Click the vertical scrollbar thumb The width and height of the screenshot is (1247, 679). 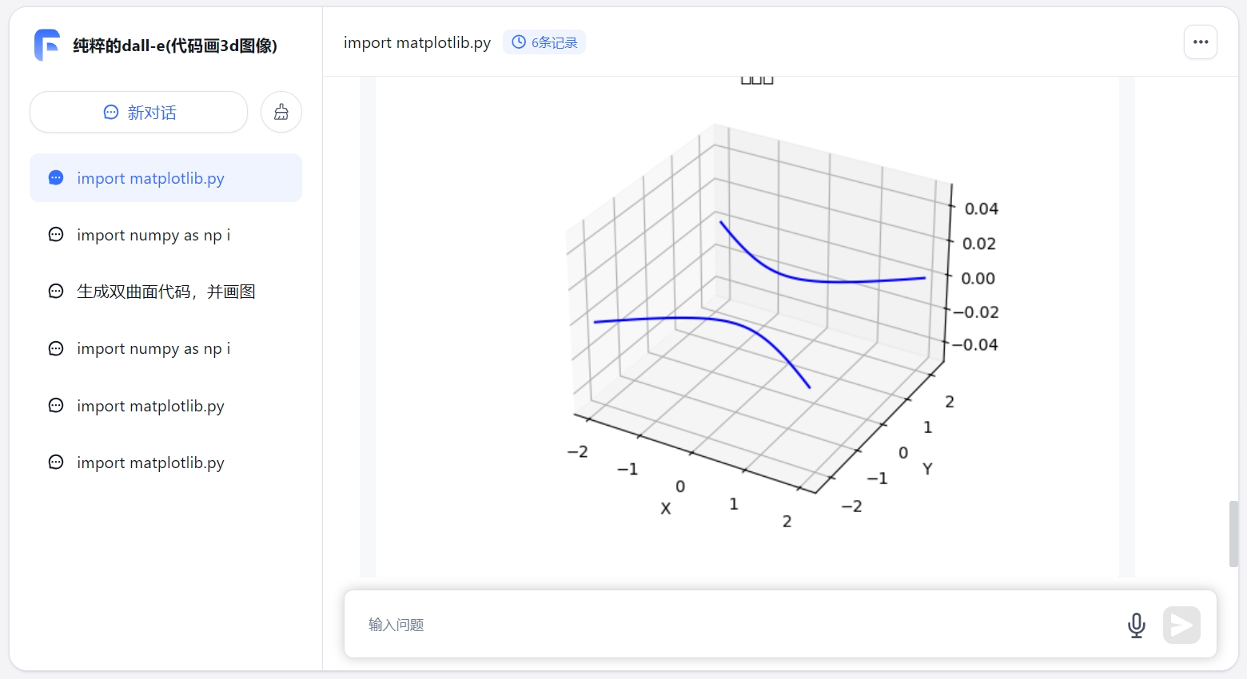[x=1233, y=534]
